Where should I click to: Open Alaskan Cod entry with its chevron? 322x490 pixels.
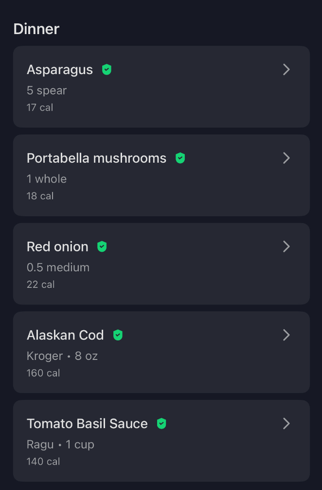pos(286,335)
